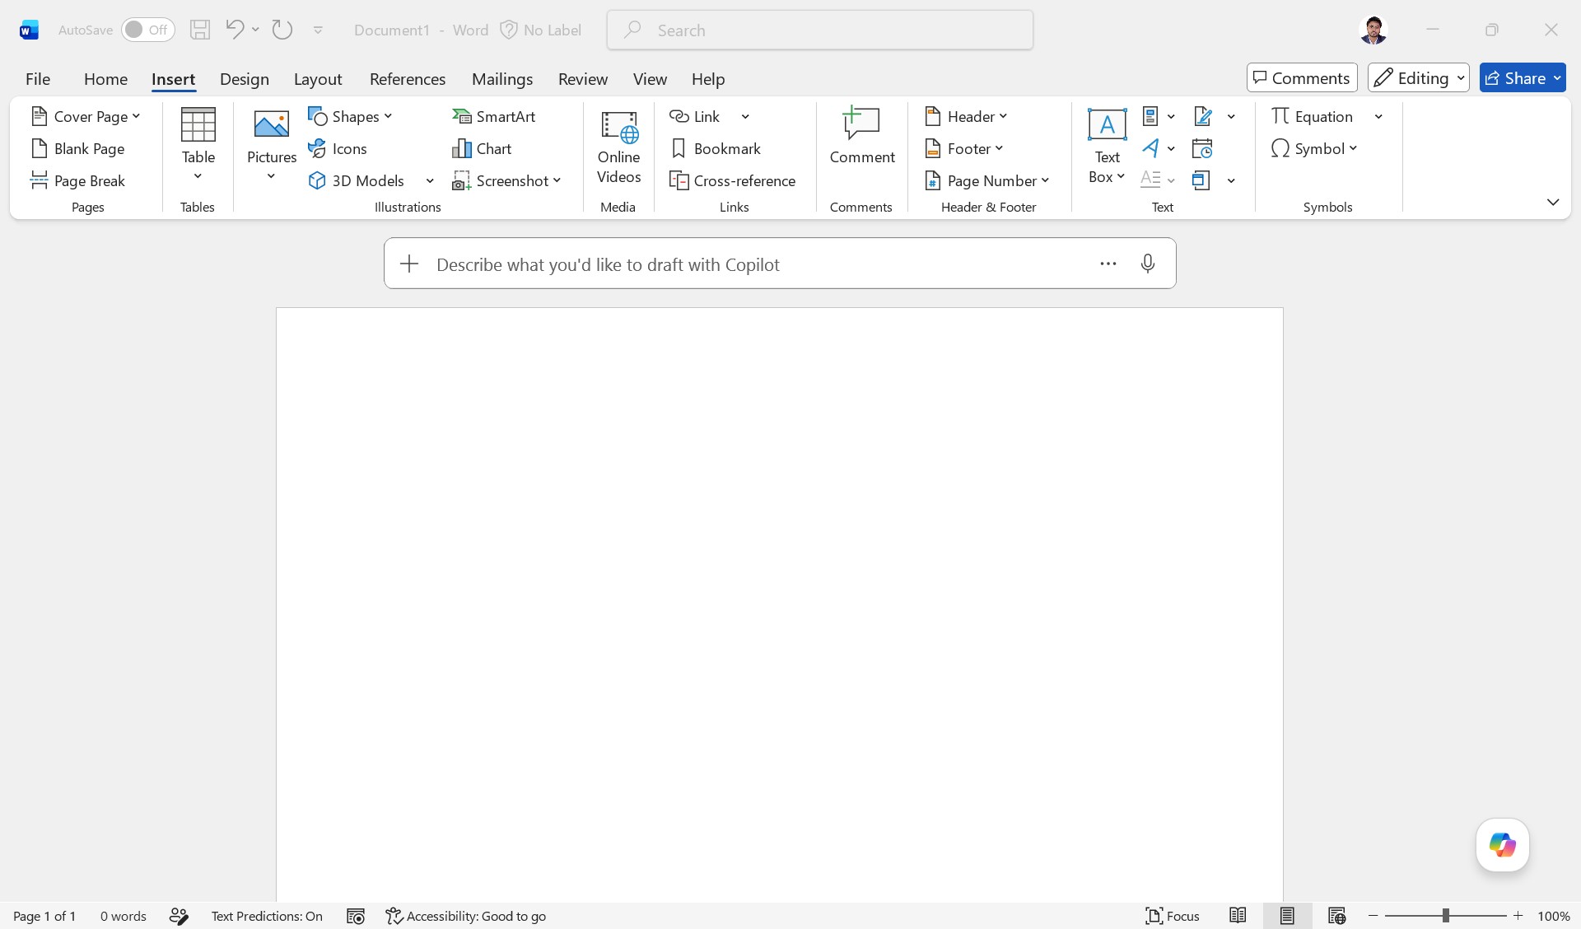The width and height of the screenshot is (1581, 929).
Task: Open the Link dropdown arrow
Action: (x=745, y=116)
